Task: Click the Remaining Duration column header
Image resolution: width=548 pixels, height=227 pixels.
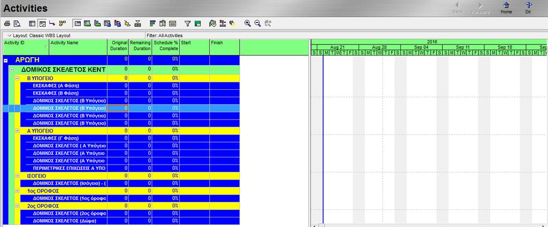Action: point(140,47)
